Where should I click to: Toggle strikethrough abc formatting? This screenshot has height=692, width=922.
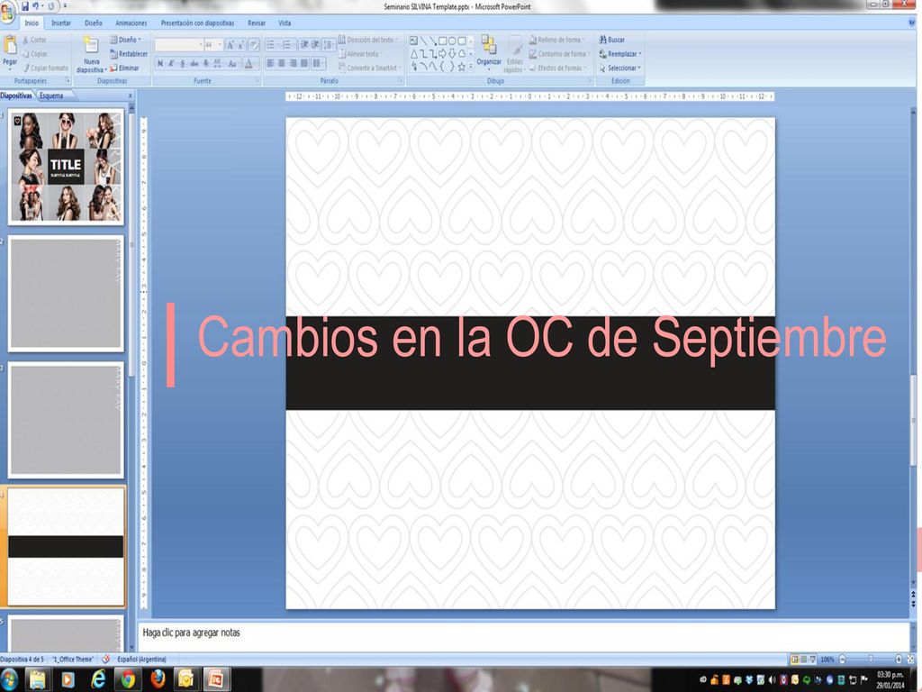point(194,64)
